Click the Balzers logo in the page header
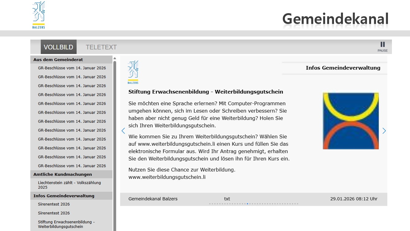The width and height of the screenshot is (410, 231). (x=39, y=15)
